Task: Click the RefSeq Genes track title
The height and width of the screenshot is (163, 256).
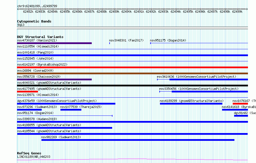Action: point(29,153)
